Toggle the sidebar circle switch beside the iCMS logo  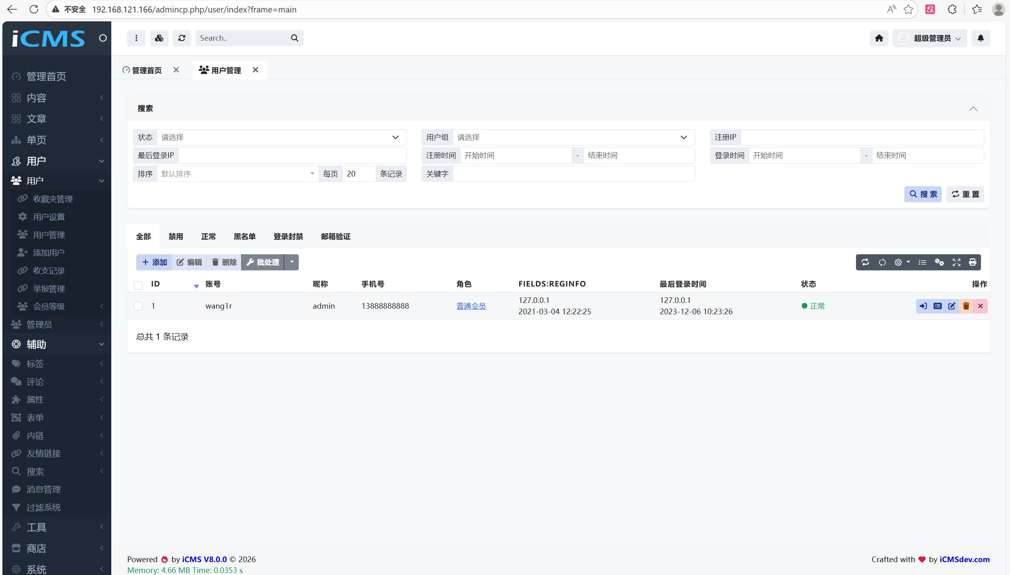103,38
